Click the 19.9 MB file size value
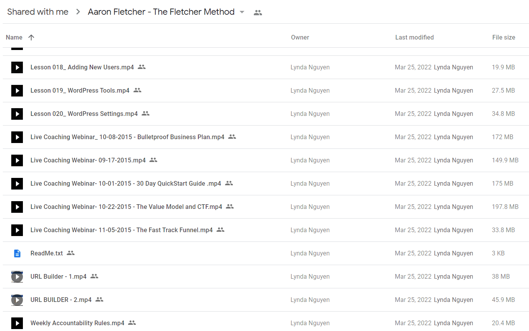This screenshot has width=529, height=331. [503, 67]
